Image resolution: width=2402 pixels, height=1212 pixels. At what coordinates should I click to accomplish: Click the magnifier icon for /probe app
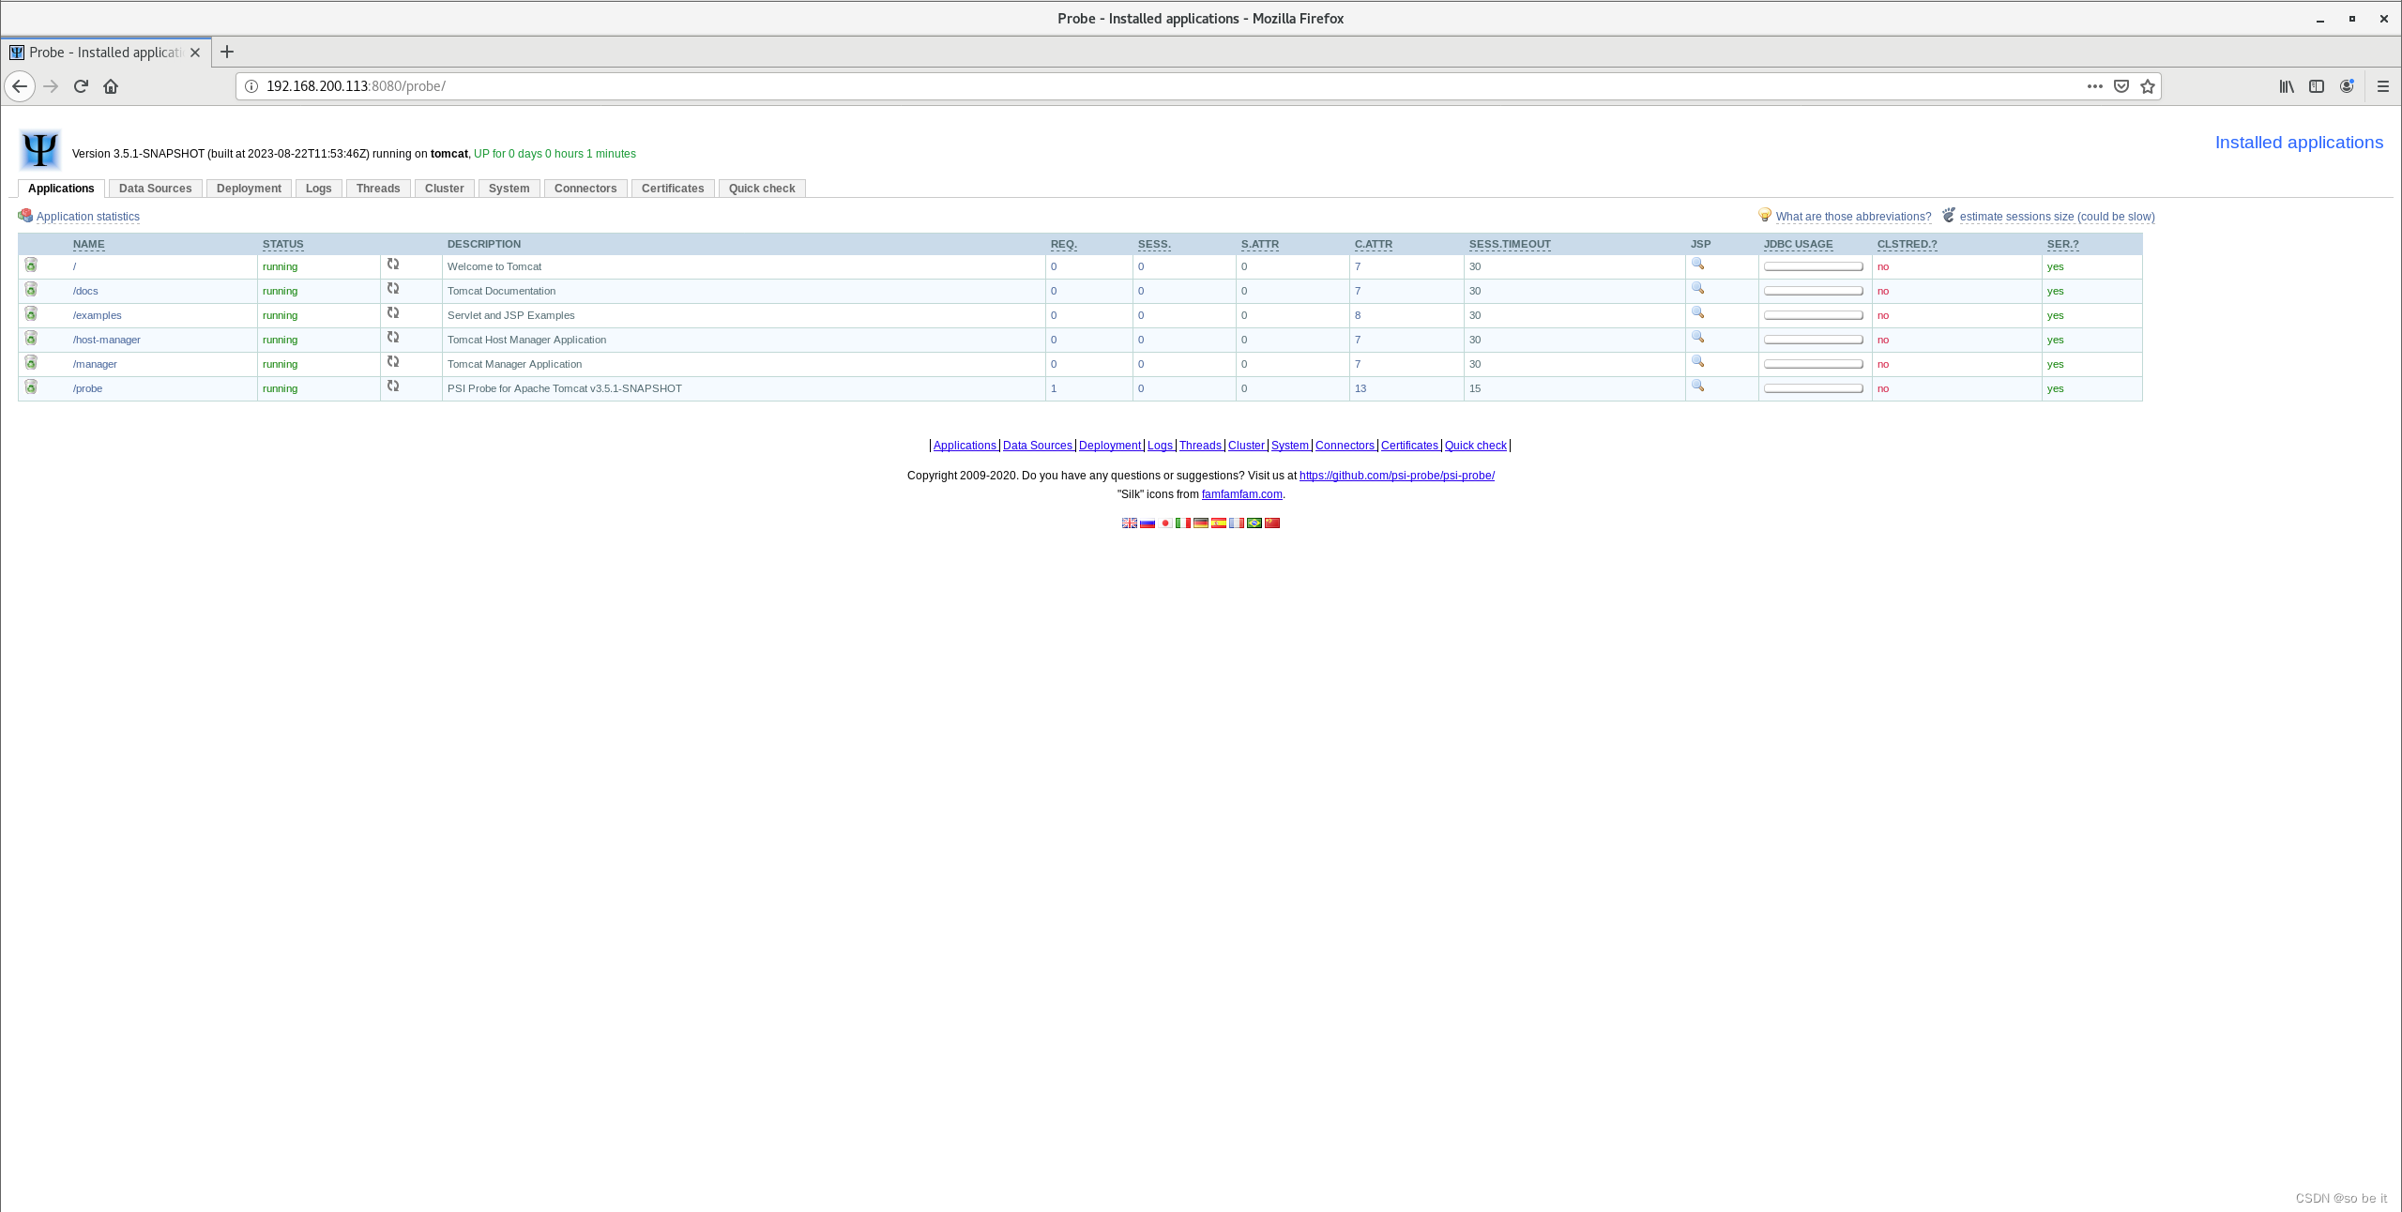[x=1697, y=386]
